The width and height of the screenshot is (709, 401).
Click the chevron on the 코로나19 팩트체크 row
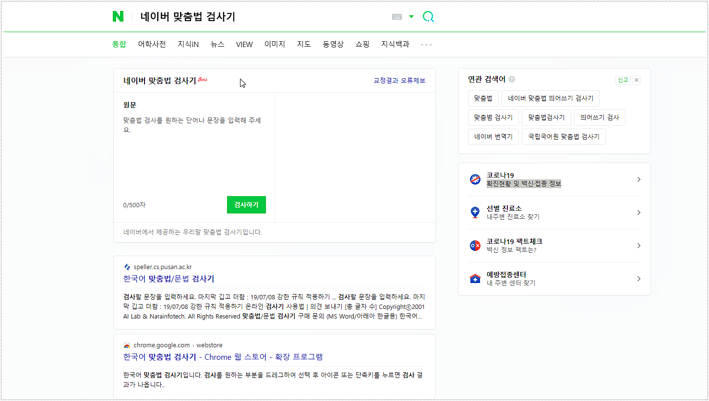(639, 246)
